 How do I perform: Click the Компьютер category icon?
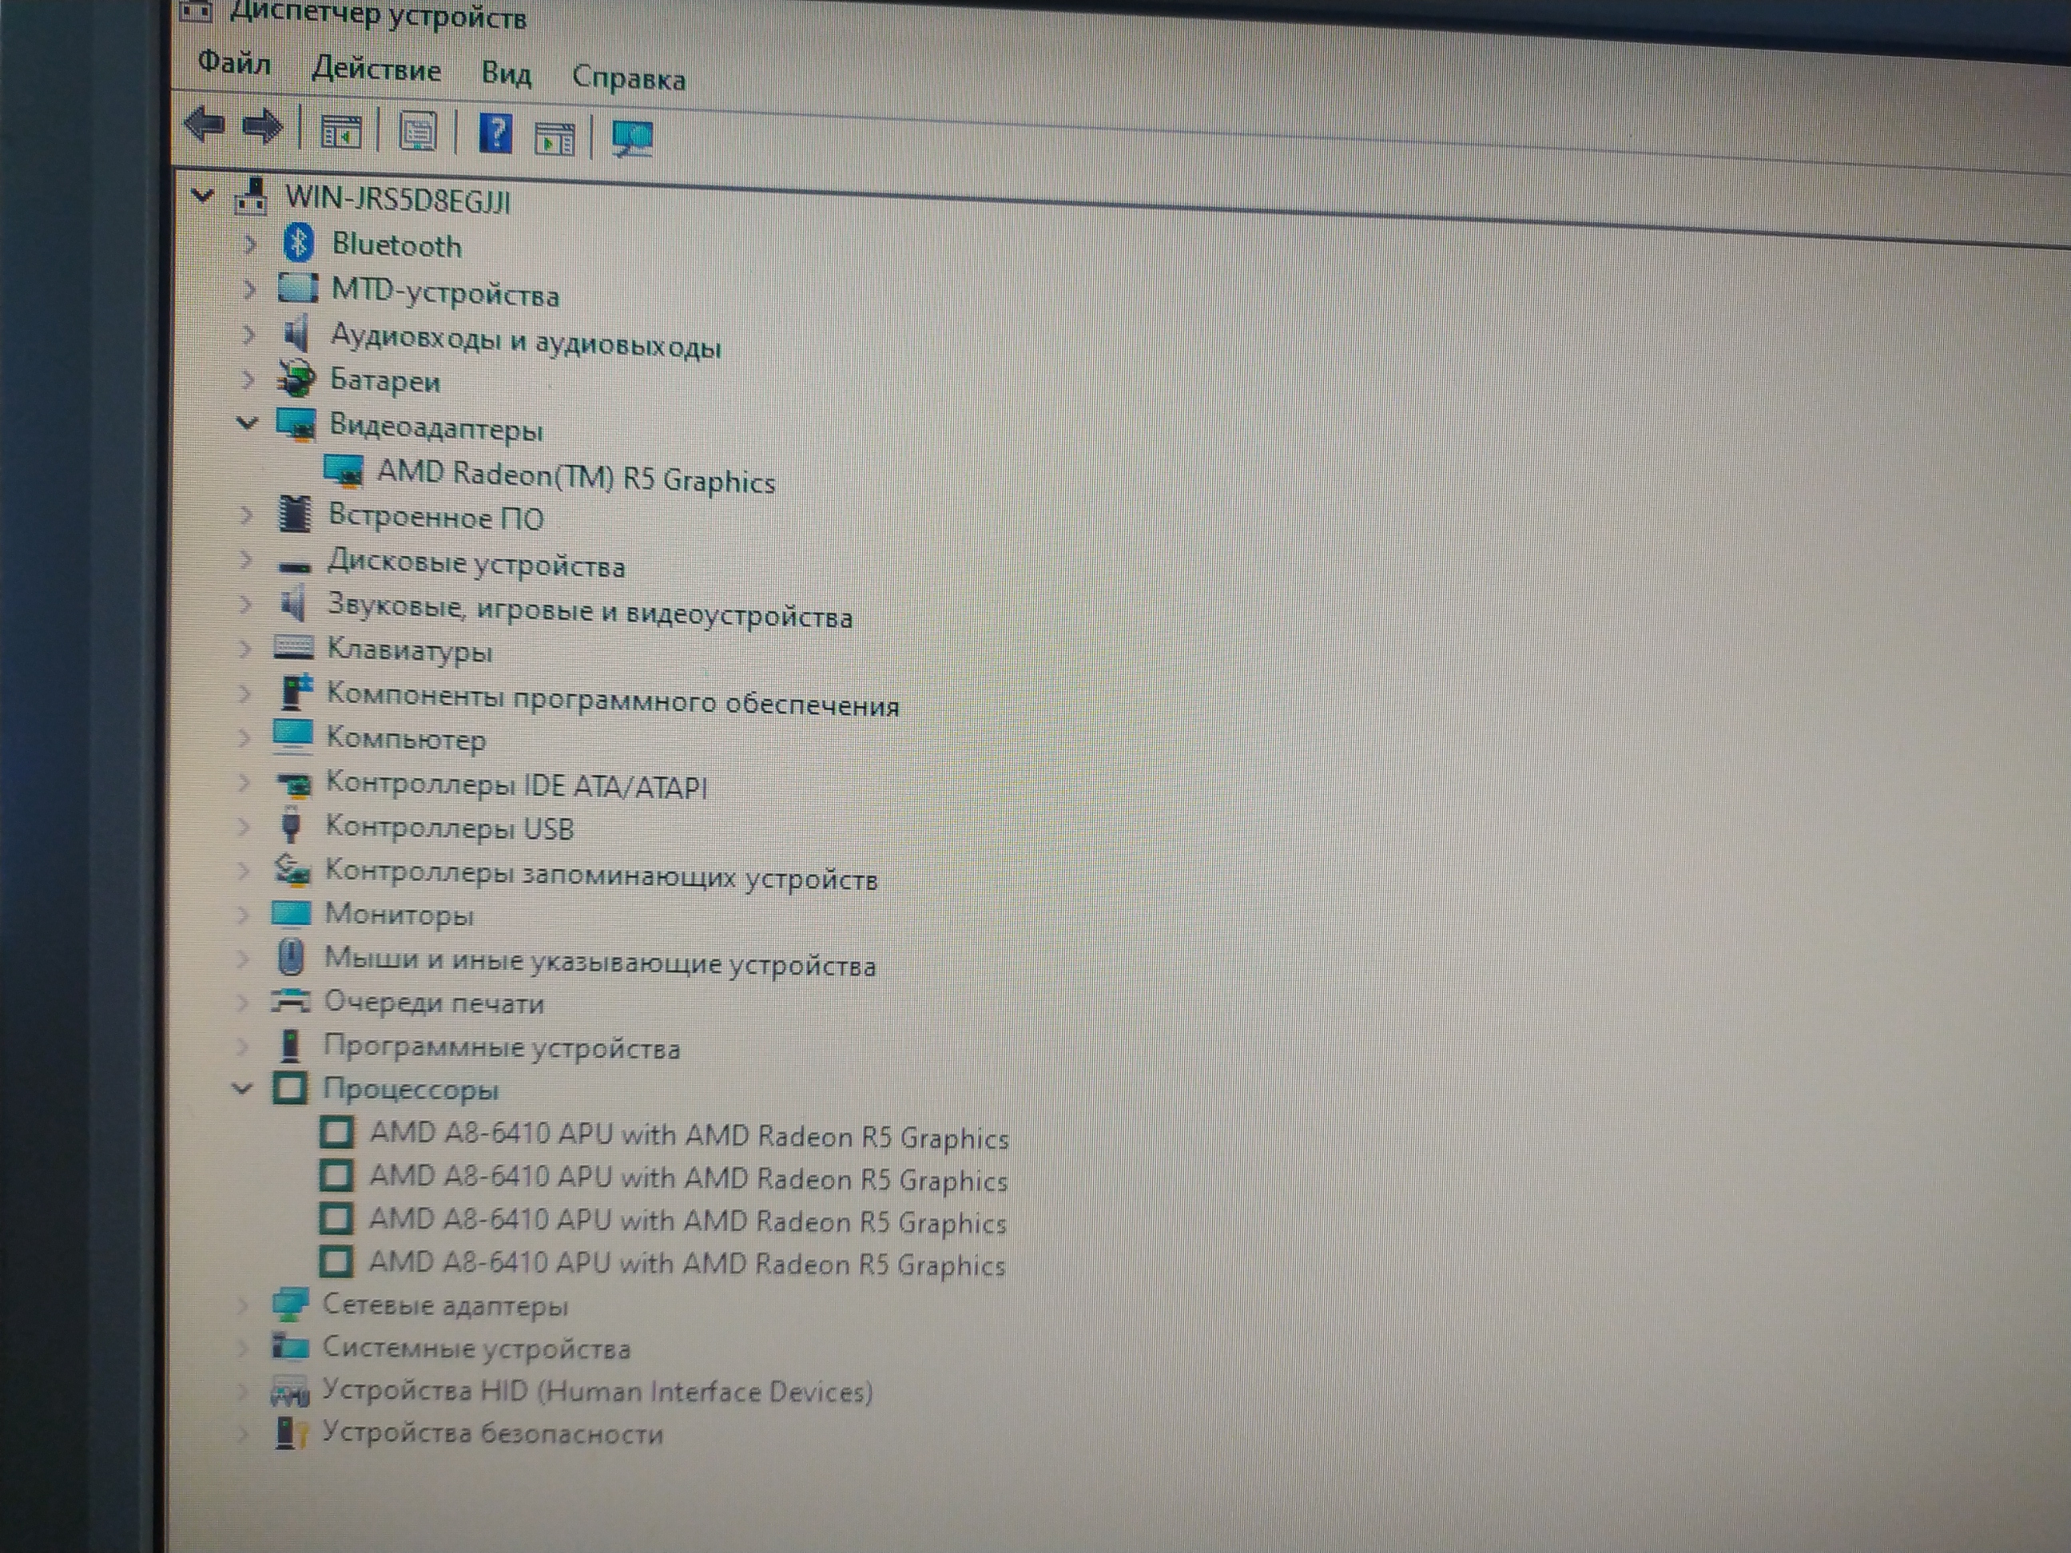292,736
